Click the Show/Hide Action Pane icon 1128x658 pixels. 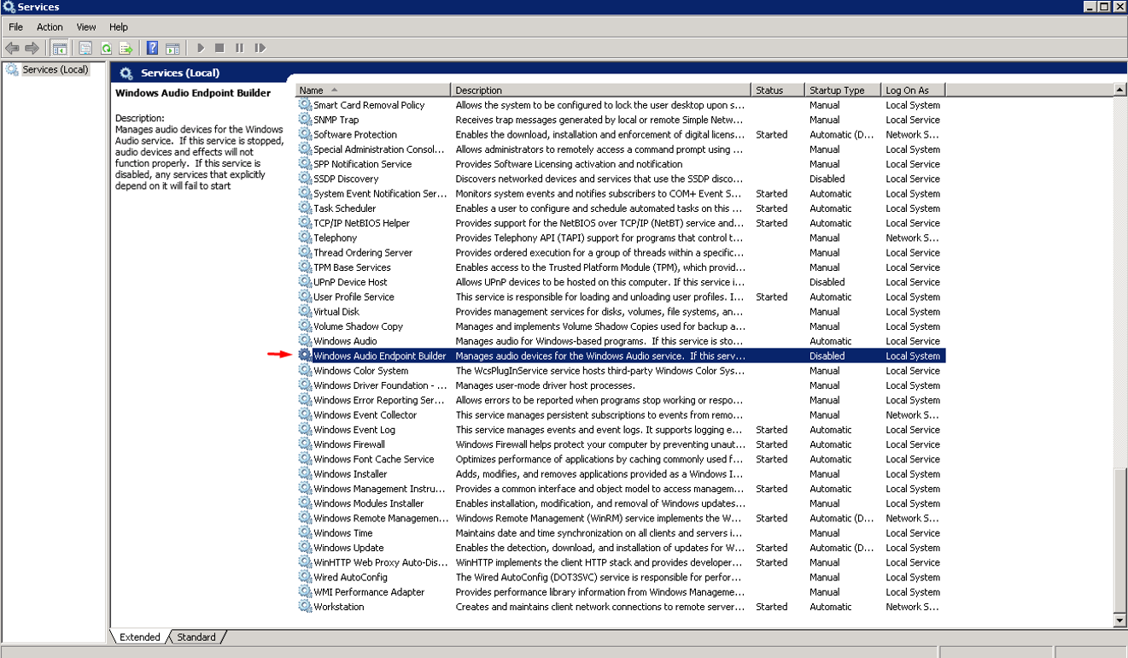coord(172,49)
